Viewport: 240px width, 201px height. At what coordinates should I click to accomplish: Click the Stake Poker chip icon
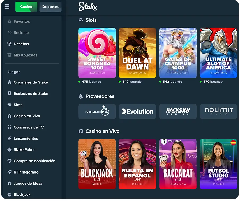click(x=10, y=149)
